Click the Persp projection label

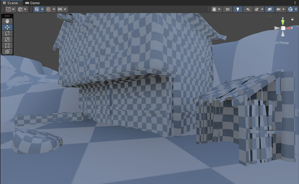[x=284, y=43]
